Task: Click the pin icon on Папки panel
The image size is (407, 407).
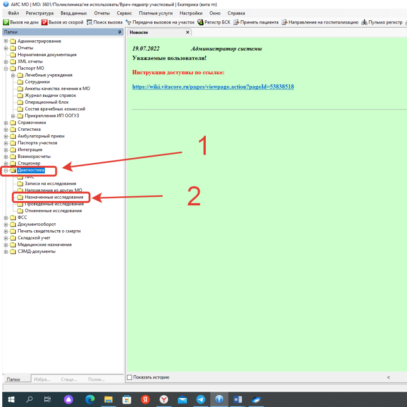Action: (119, 32)
